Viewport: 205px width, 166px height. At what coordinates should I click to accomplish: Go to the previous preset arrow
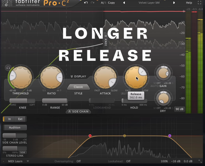124,3
